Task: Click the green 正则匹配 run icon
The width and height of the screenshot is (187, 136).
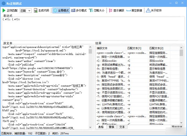Action: click(x=3, y=10)
